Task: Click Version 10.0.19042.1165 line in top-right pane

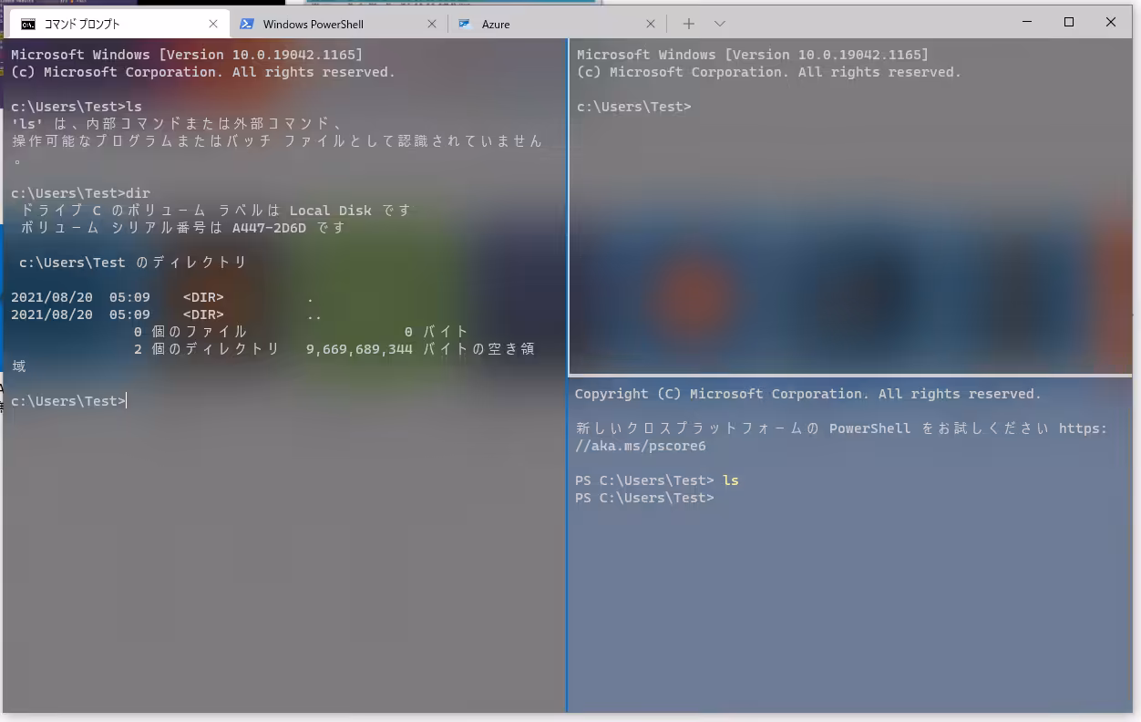Action: click(x=753, y=55)
